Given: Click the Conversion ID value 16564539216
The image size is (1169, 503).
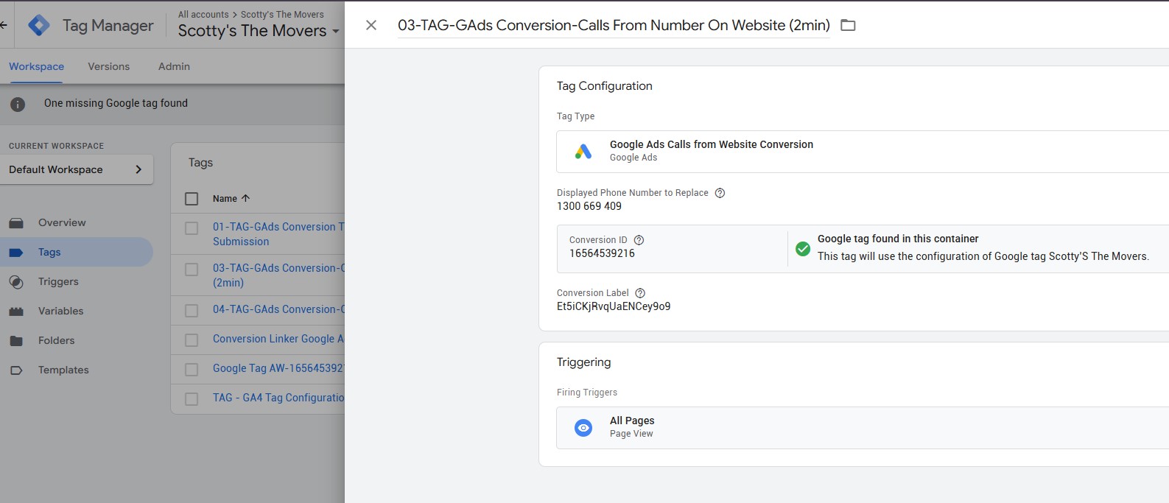Looking at the screenshot, I should 602,253.
